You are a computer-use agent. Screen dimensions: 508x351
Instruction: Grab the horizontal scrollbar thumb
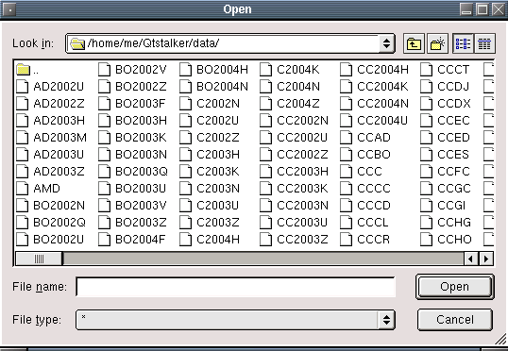pyautogui.click(x=39, y=259)
